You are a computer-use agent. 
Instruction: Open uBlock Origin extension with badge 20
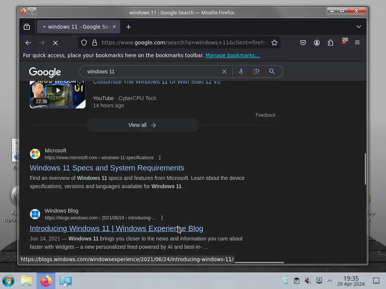tap(344, 42)
